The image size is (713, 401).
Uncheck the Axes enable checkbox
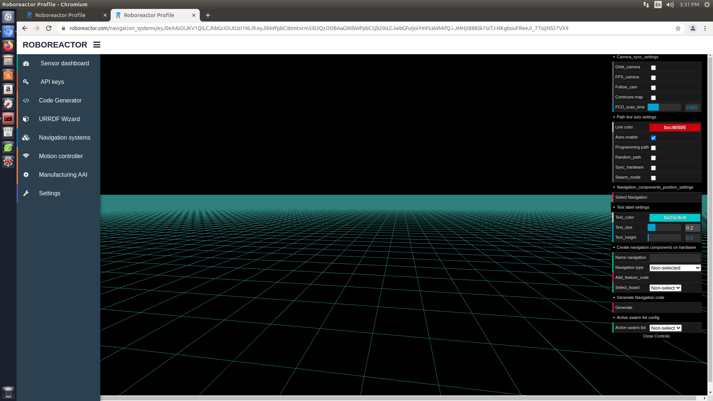(653, 138)
